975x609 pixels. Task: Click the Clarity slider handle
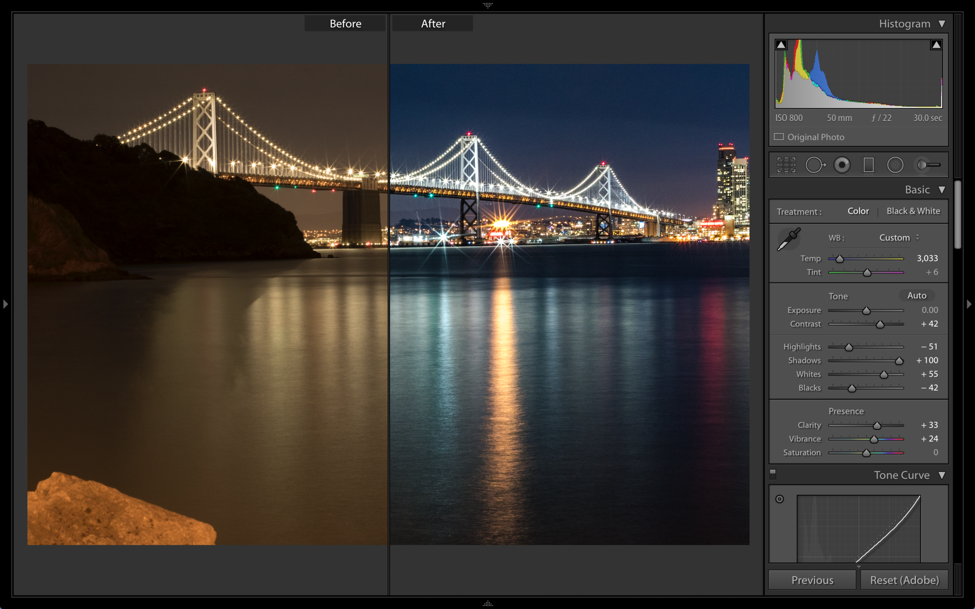pos(877,426)
